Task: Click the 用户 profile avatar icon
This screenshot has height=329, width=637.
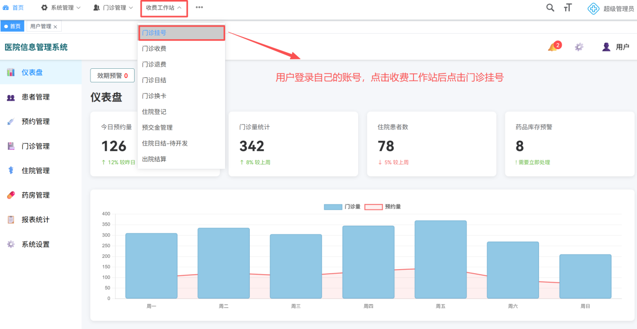Action: (x=606, y=47)
